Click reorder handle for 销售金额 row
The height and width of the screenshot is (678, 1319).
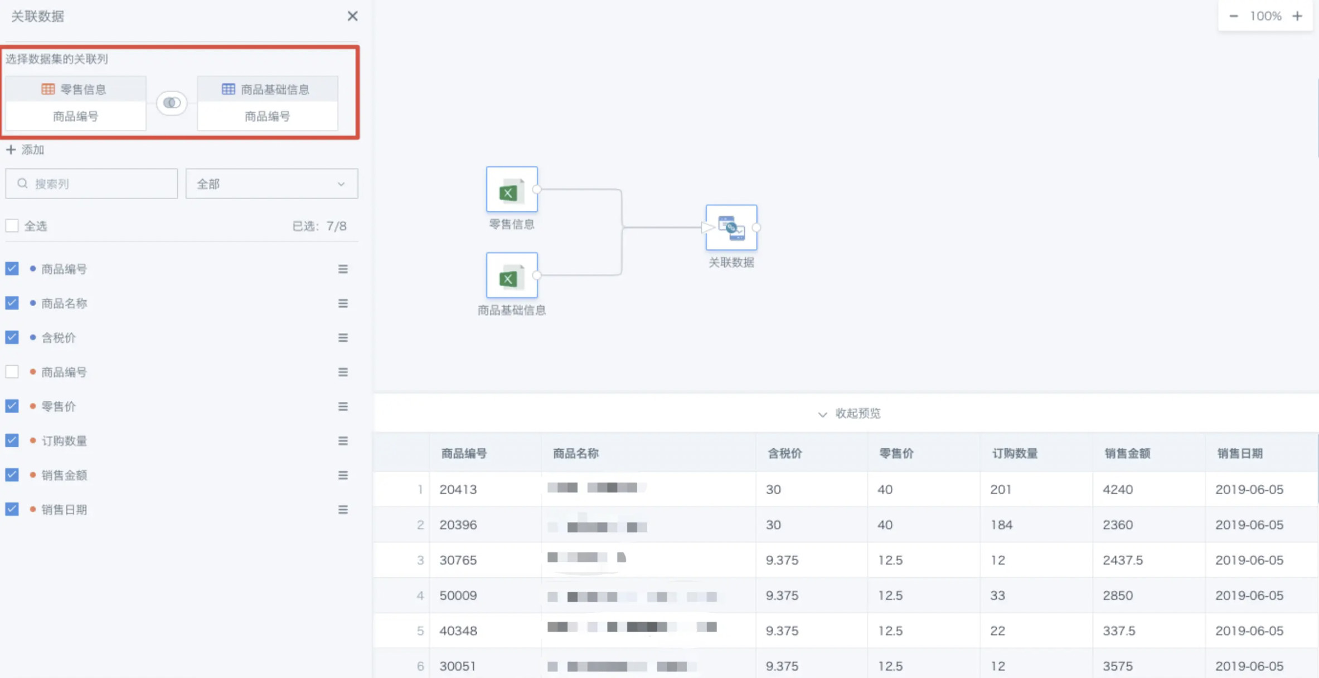(x=343, y=475)
